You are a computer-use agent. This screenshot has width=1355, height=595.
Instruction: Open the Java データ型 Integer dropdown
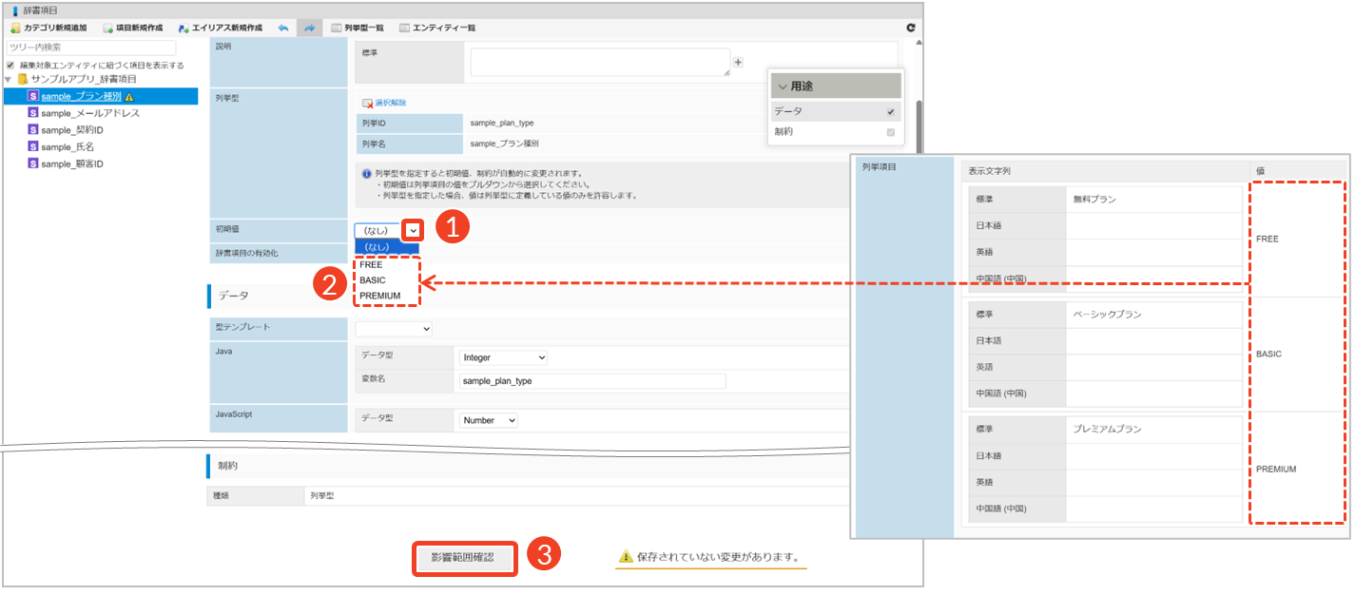(x=502, y=357)
